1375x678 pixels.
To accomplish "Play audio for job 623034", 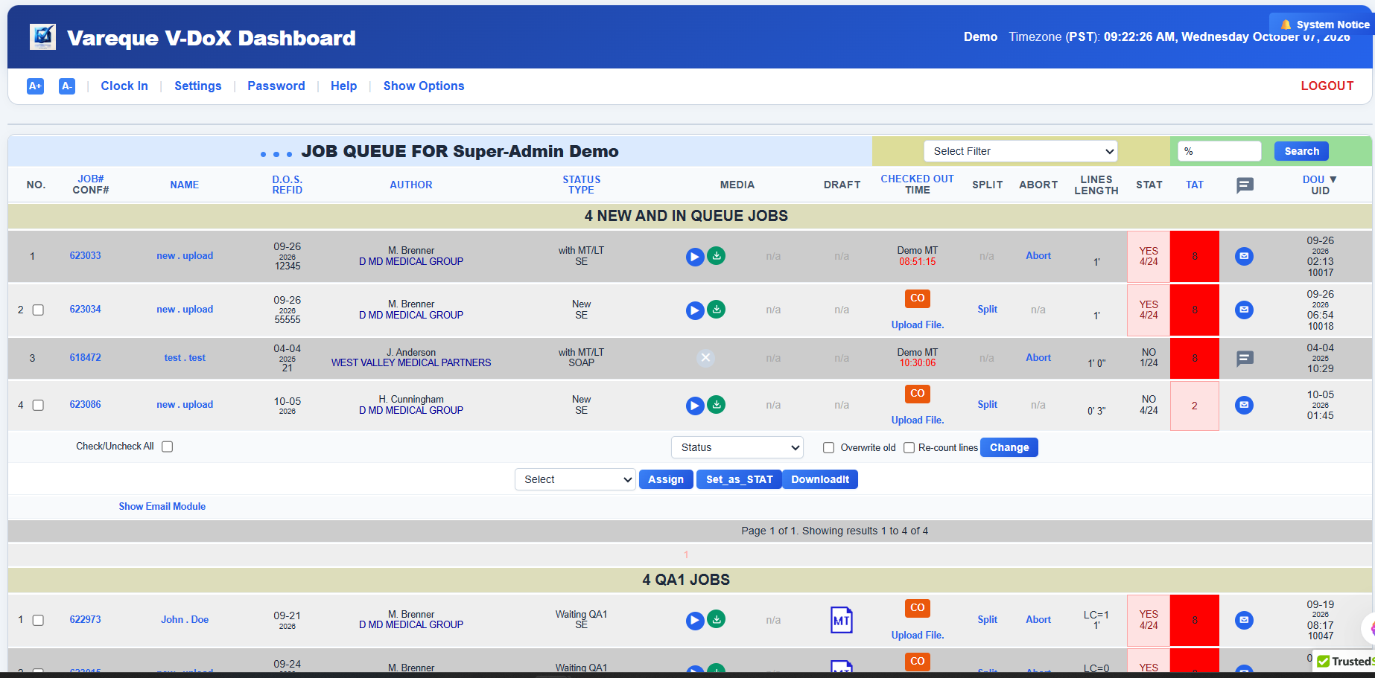I will pyautogui.click(x=695, y=310).
